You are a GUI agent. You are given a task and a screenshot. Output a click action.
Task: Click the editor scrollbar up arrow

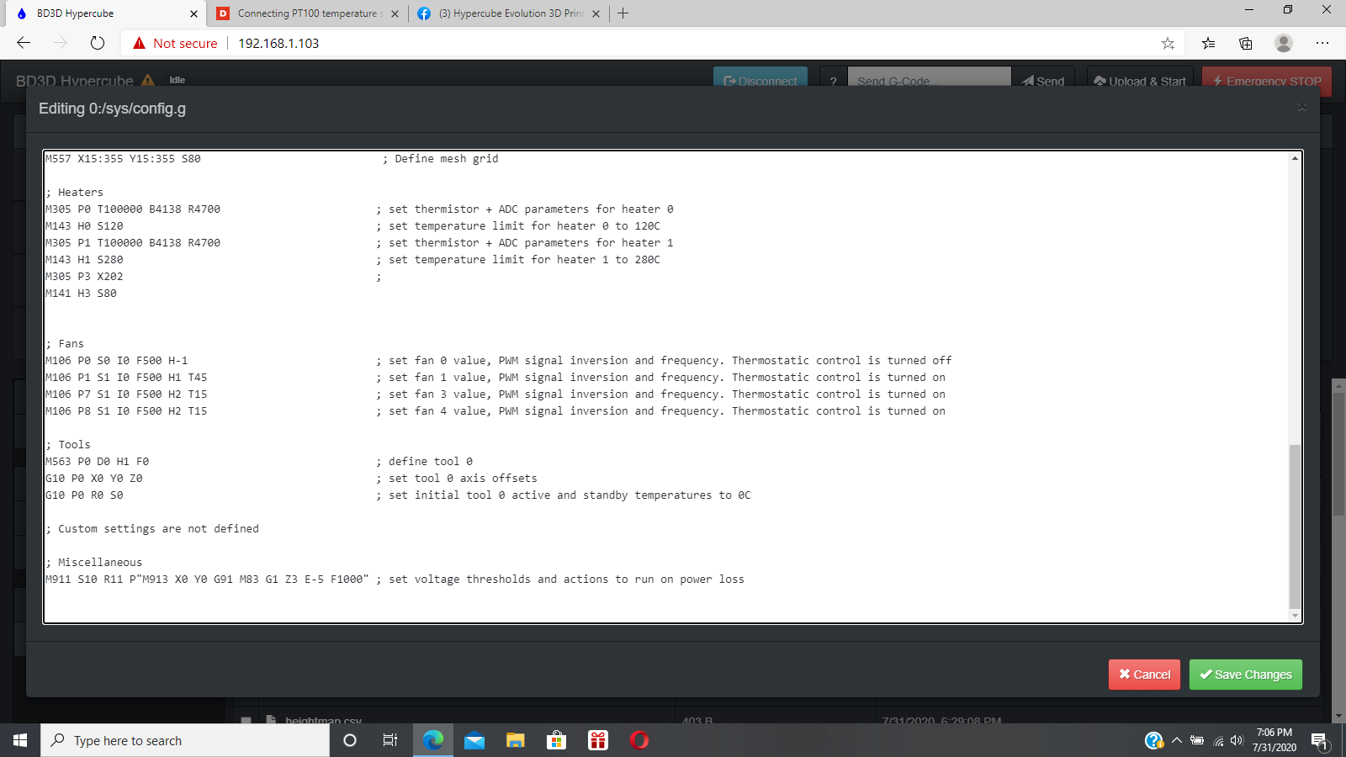coord(1295,158)
